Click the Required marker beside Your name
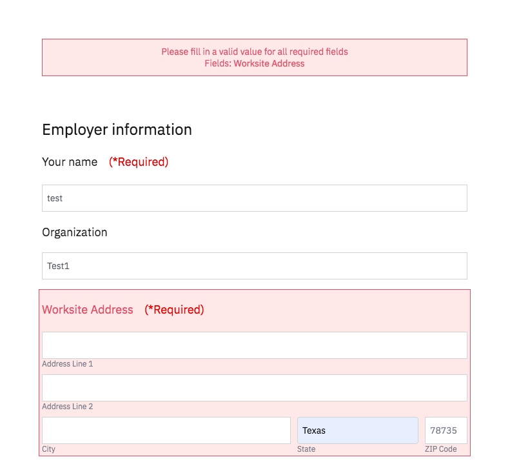Viewport: 510px width, 475px height. (x=139, y=162)
